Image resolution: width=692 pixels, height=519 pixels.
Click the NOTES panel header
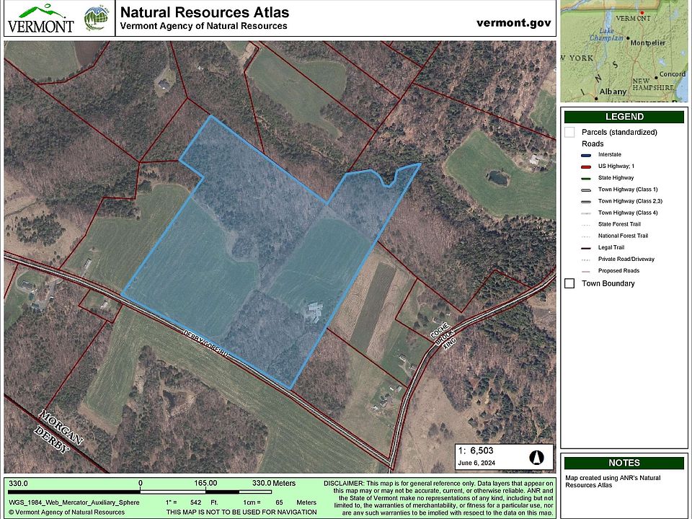pos(624,463)
